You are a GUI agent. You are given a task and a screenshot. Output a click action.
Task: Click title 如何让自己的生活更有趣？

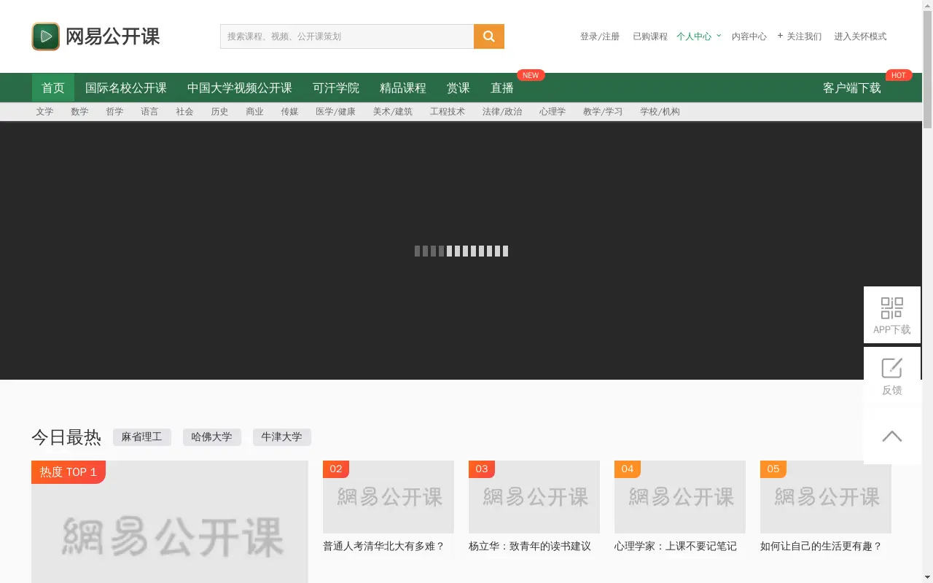click(x=821, y=546)
